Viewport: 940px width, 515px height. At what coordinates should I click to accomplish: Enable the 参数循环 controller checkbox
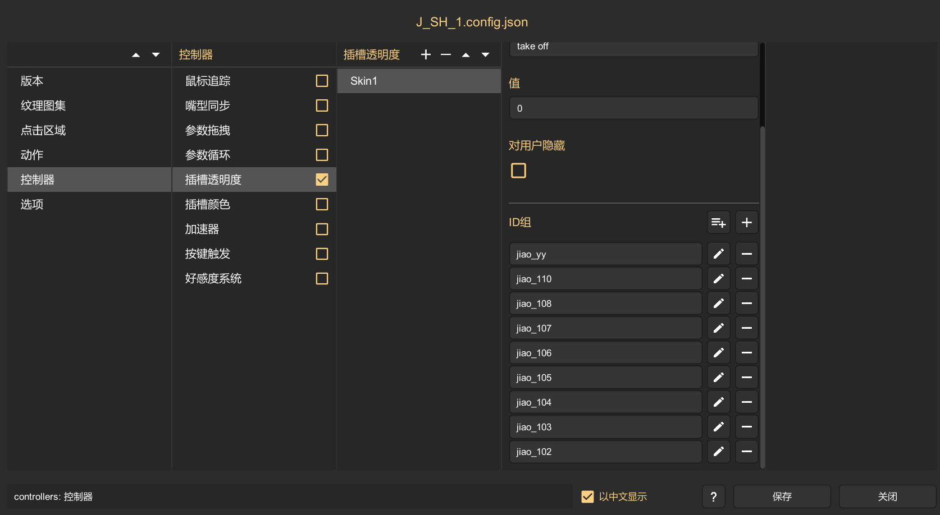[322, 155]
